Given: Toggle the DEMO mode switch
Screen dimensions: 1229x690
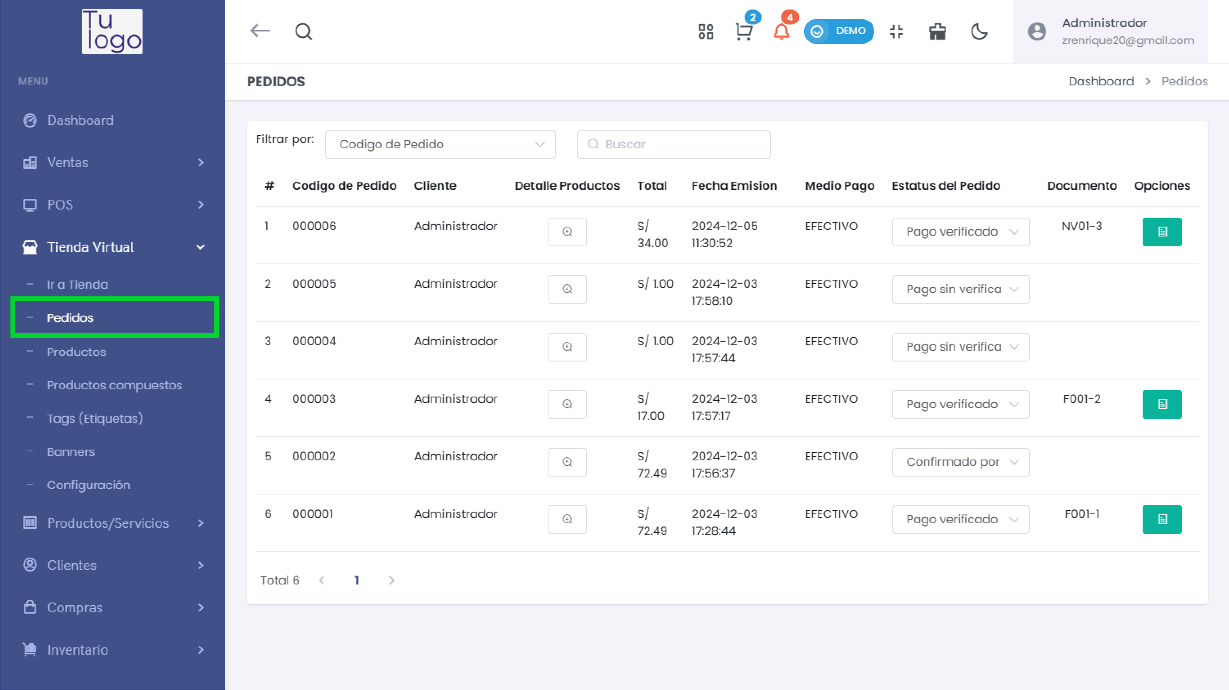Looking at the screenshot, I should [838, 31].
